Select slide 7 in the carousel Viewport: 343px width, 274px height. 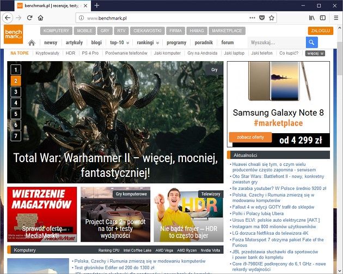coord(16,136)
